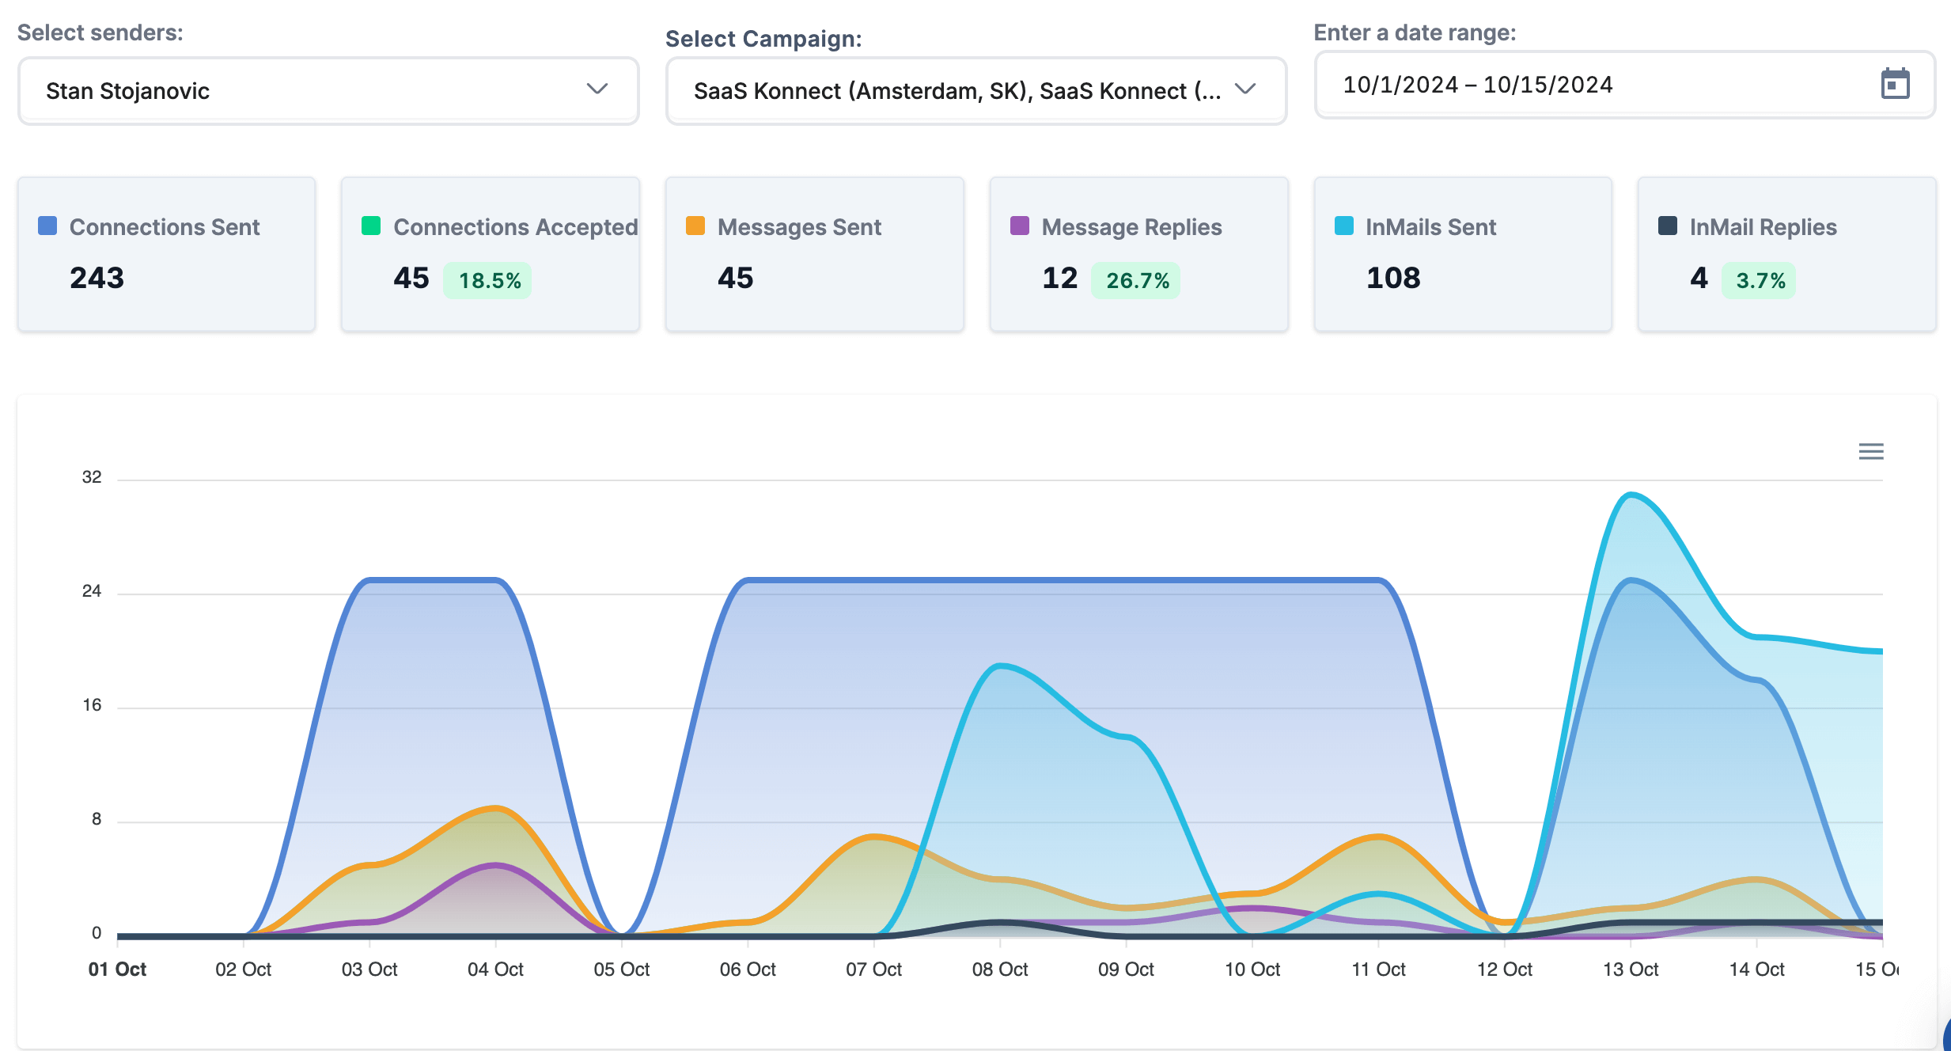Open the calendar date picker icon
The height and width of the screenshot is (1051, 1951).
1895,84
